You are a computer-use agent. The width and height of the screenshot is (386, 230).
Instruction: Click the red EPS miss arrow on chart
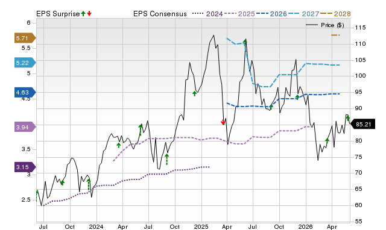click(x=223, y=122)
